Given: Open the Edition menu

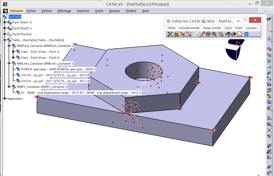Looking at the screenshot, I should tap(47, 11).
